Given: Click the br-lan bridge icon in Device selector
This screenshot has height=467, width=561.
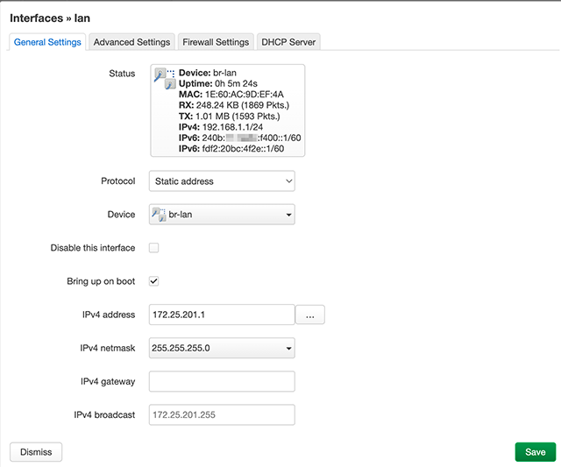Looking at the screenshot, I should pyautogui.click(x=159, y=214).
